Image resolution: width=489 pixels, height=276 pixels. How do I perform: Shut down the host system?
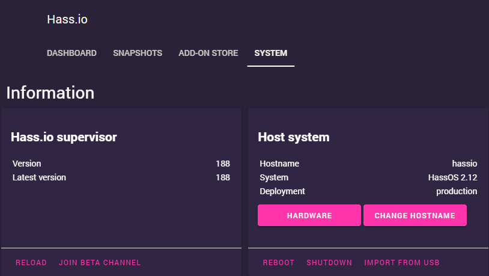[329, 262]
